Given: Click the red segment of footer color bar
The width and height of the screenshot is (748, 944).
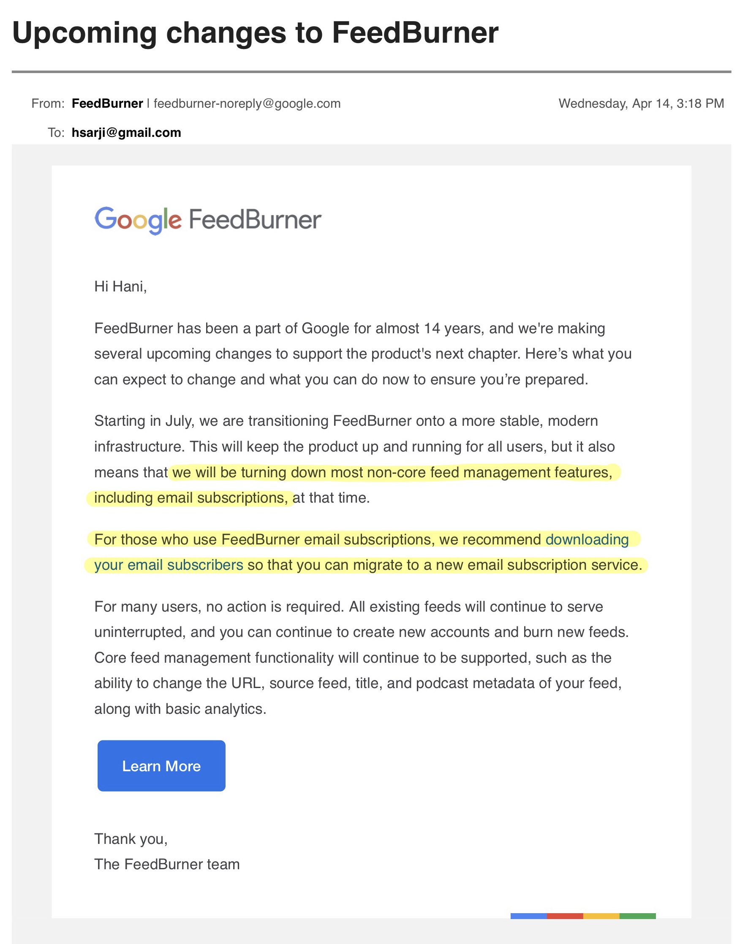Looking at the screenshot, I should click(565, 916).
